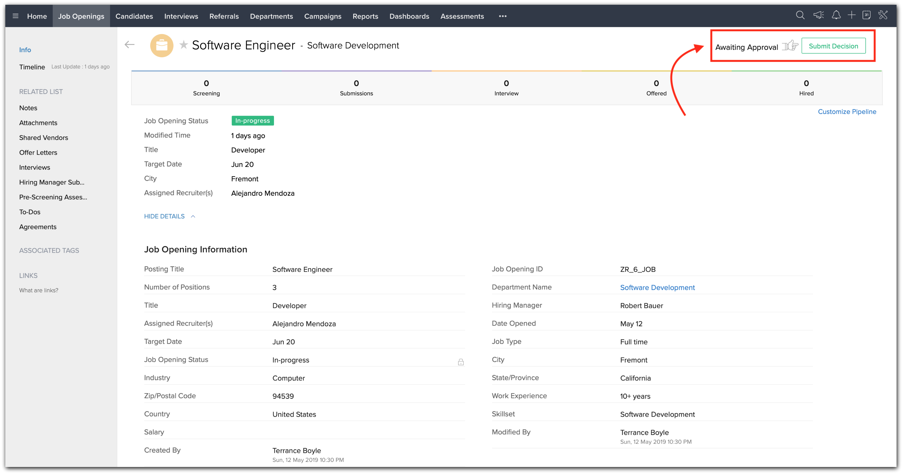
Task: Expand the more modules ellipsis menu
Action: click(x=502, y=16)
